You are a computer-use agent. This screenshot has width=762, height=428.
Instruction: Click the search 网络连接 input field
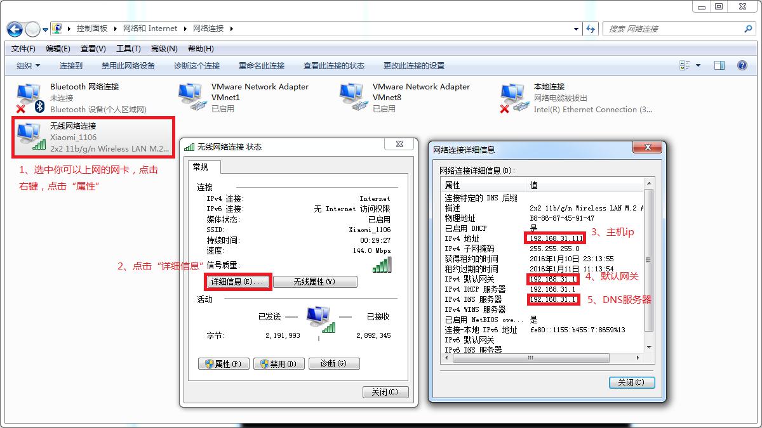click(673, 29)
